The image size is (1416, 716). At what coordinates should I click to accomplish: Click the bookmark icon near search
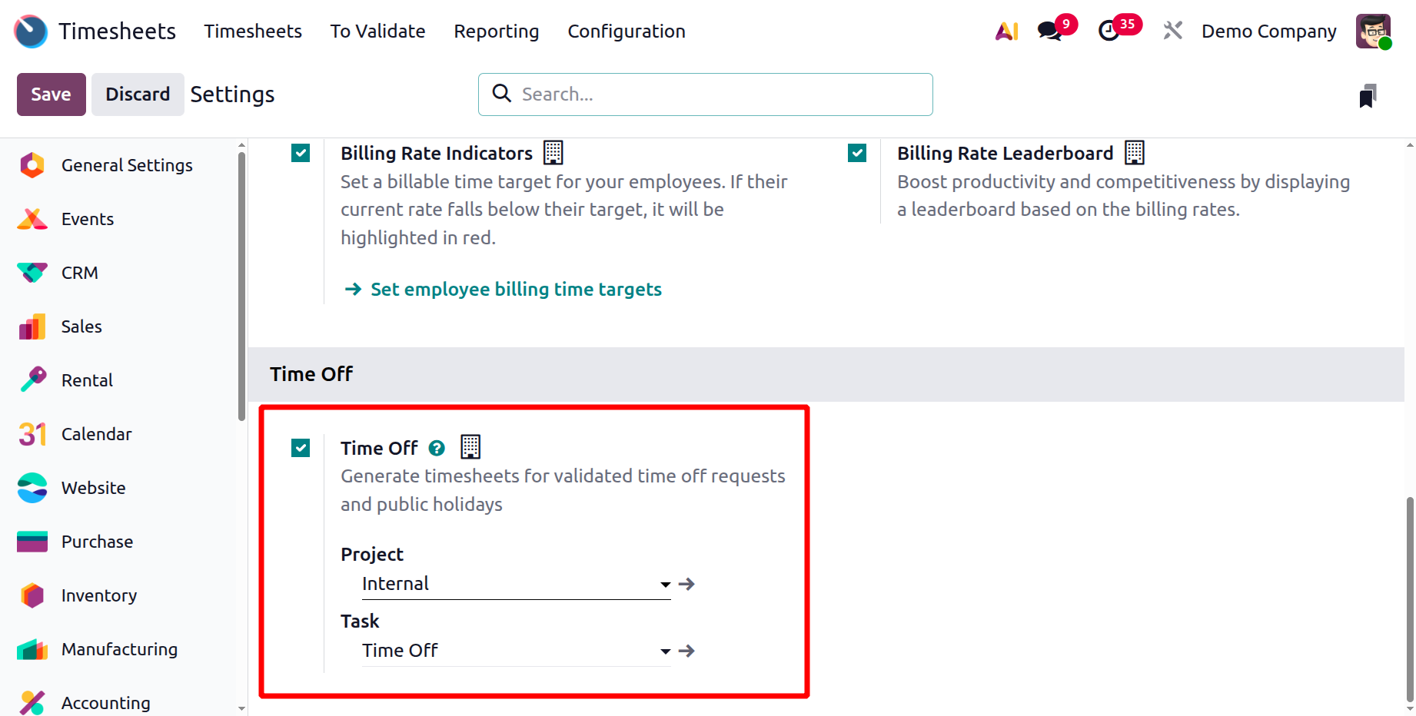point(1368,96)
